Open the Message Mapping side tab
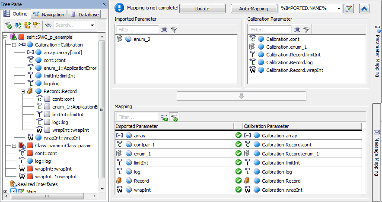 (377, 153)
